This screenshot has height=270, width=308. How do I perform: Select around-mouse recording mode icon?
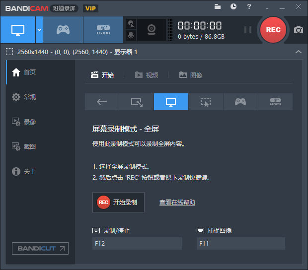[206, 102]
